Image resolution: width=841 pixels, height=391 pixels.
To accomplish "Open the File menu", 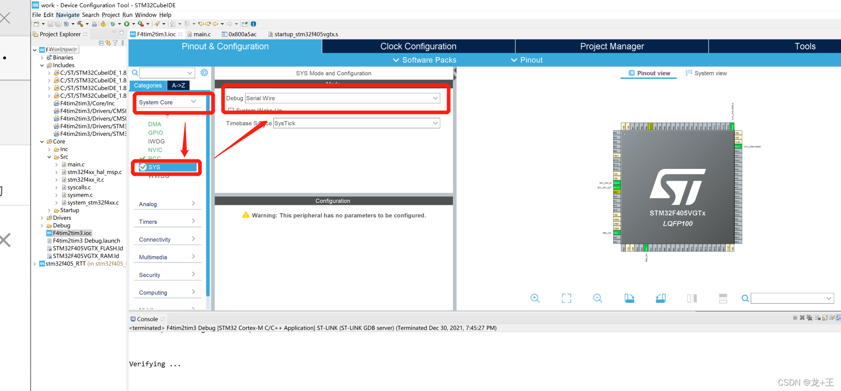I will 36,15.
